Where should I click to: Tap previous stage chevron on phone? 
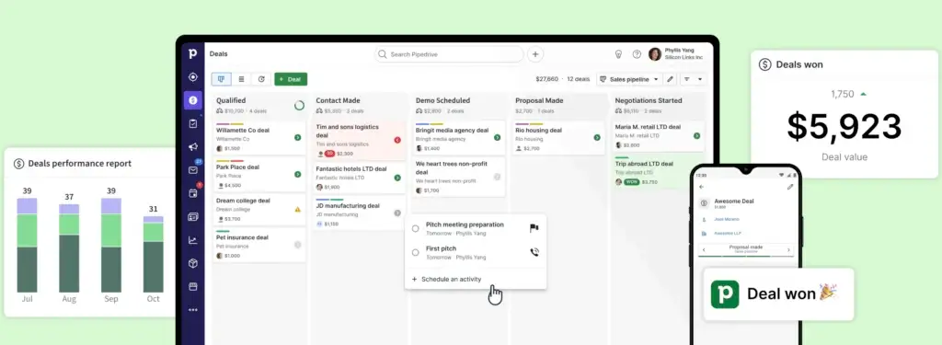[x=704, y=250]
